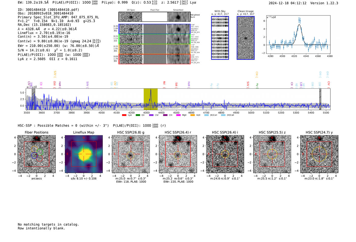The height and width of the screenshot is (242, 356).
Task: Click the blue fiber circle in Fiber Positions
Action: (35, 155)
